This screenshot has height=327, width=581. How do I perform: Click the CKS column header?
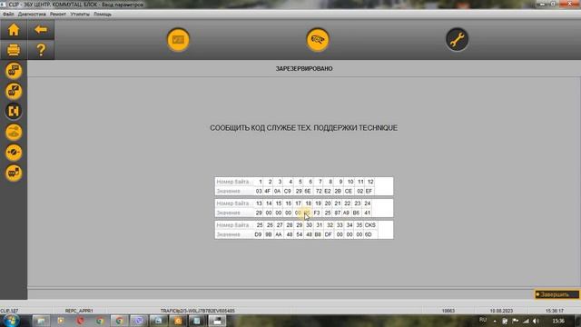pos(370,225)
